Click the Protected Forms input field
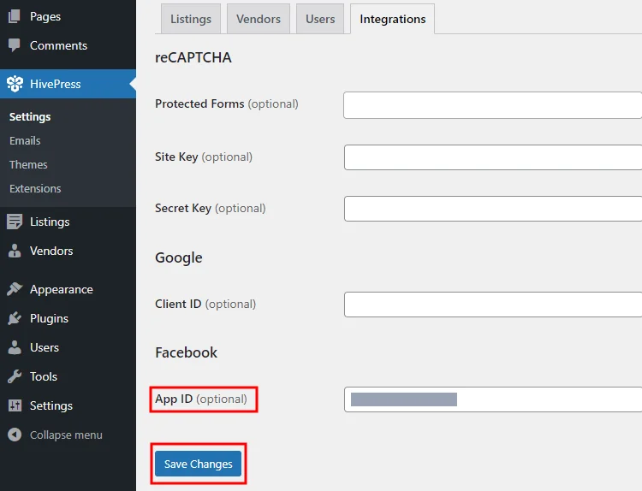This screenshot has width=642, height=491. 492,105
